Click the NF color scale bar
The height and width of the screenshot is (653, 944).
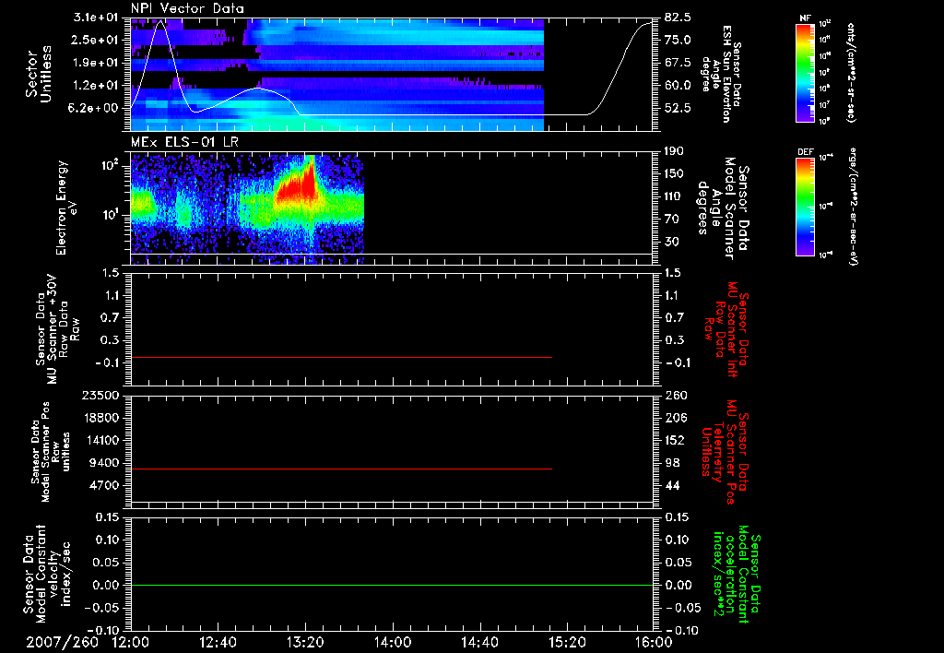(x=806, y=72)
